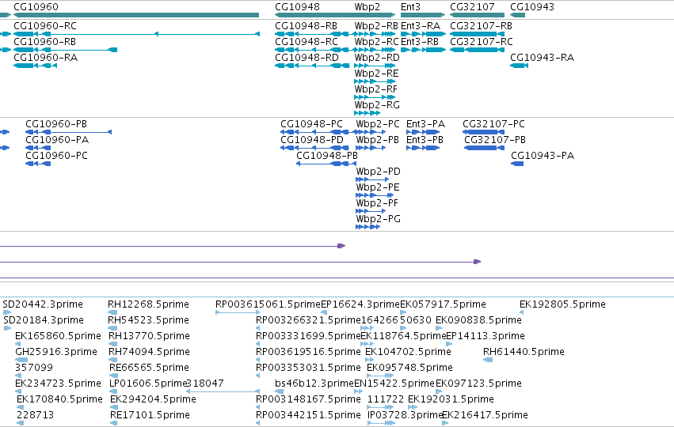Click protein CG10948-PC

pos(311,124)
